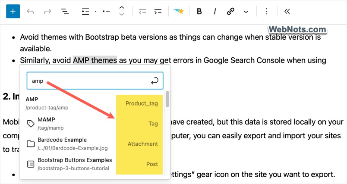This screenshot has width=347, height=184.
Task: Undo the last edit
Action: click(x=30, y=11)
